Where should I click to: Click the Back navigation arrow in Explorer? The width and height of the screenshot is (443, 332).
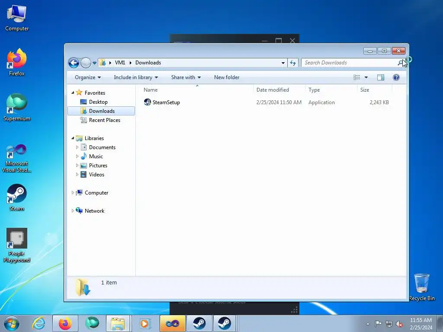coord(74,63)
